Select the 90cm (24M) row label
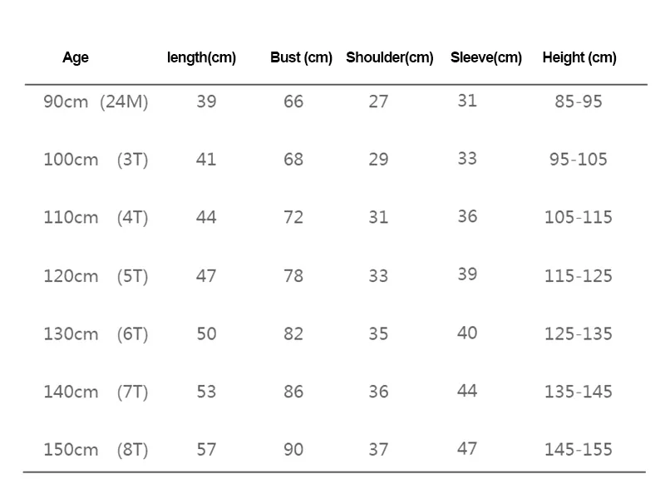Image resolution: width=665 pixels, height=484 pixels. (96, 102)
